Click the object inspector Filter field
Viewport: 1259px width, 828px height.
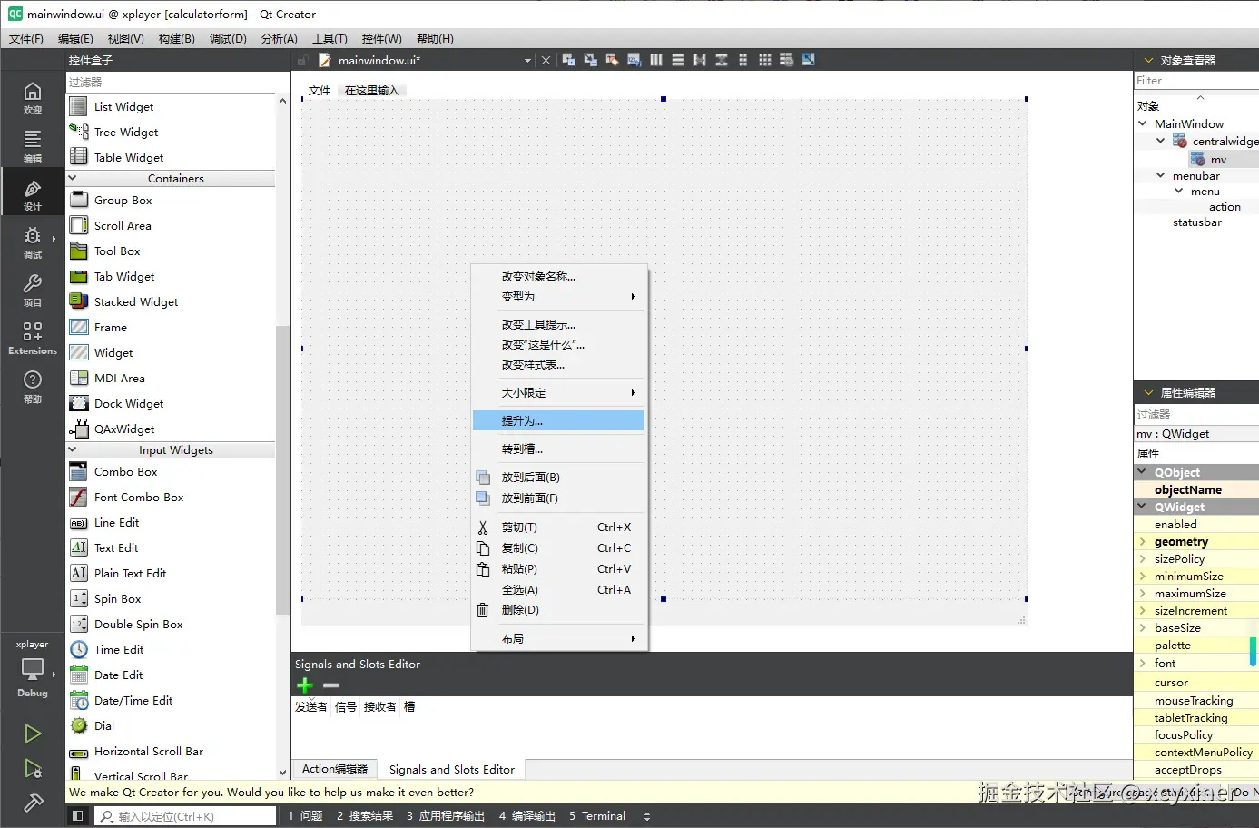[1196, 81]
